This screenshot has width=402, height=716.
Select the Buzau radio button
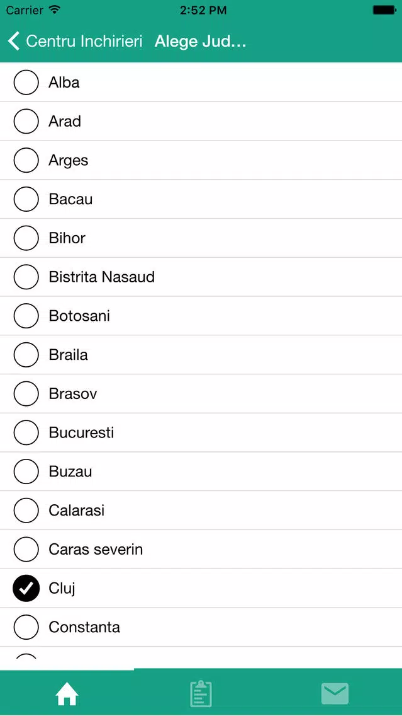point(26,471)
